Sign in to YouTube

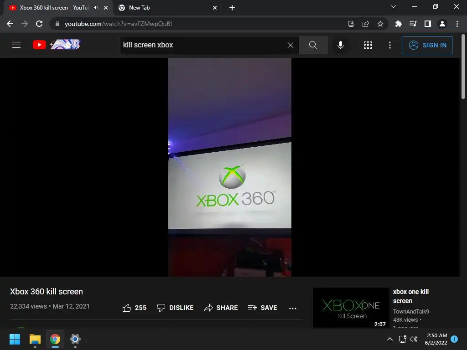pyautogui.click(x=427, y=45)
